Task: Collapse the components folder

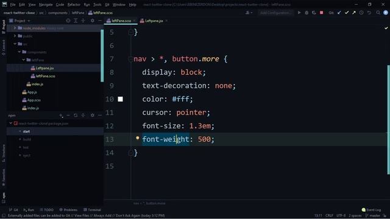Action: (x=19, y=52)
